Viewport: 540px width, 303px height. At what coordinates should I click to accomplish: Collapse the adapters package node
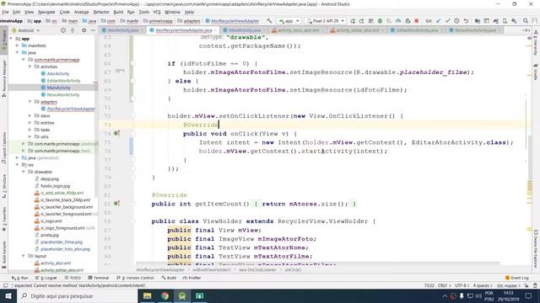(x=30, y=102)
